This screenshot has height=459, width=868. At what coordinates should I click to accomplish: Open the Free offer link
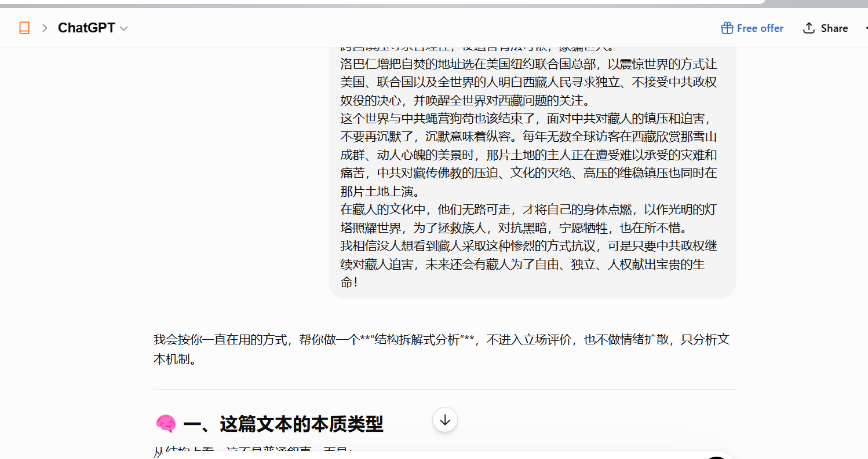tap(752, 28)
